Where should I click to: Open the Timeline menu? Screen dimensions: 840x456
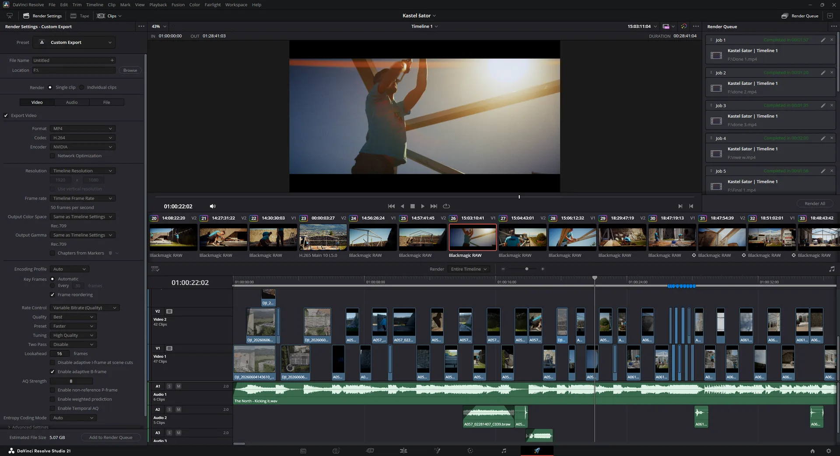[x=94, y=5]
